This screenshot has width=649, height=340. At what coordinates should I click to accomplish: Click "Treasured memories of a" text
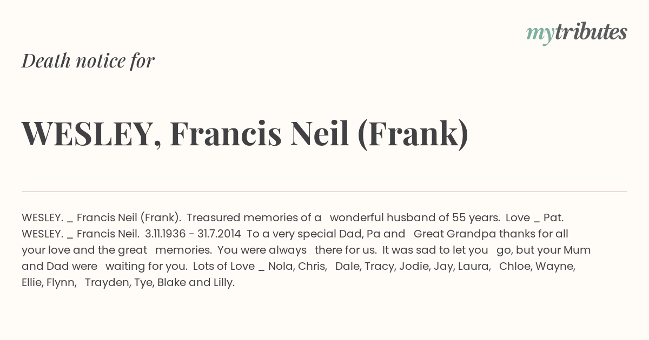(254, 217)
